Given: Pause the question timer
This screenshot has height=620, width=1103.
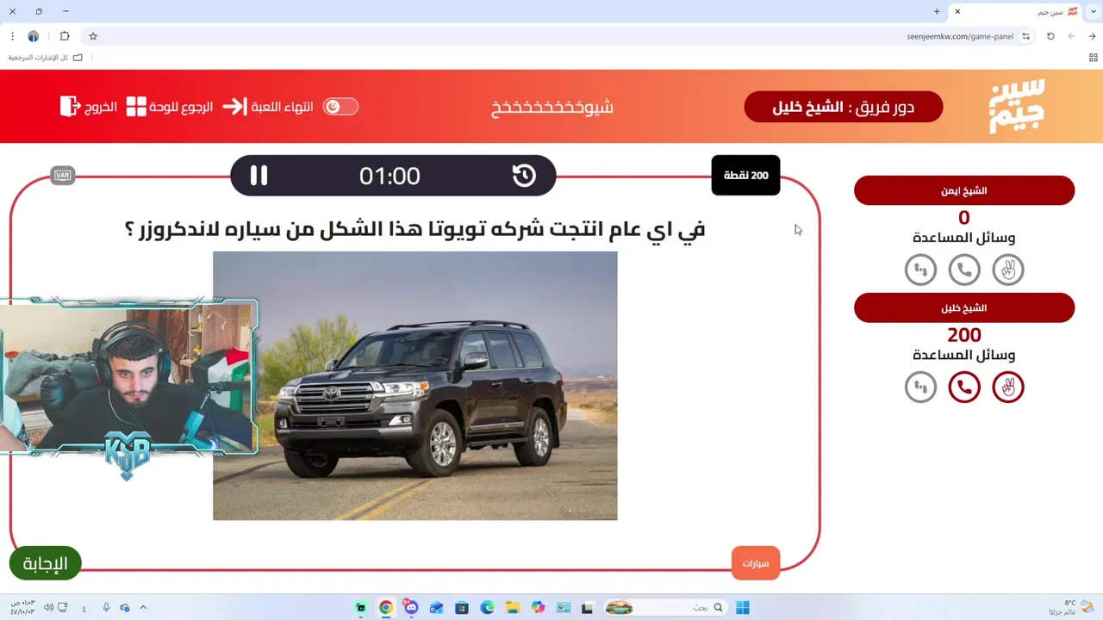Looking at the screenshot, I should pyautogui.click(x=259, y=176).
